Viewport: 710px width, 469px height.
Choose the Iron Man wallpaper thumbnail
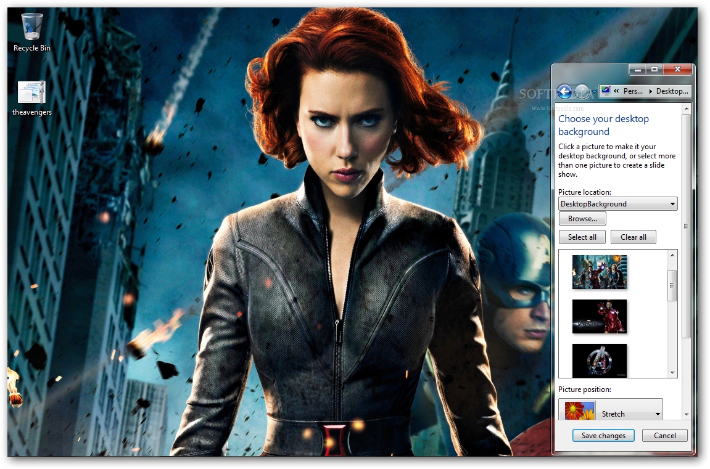pos(600,316)
